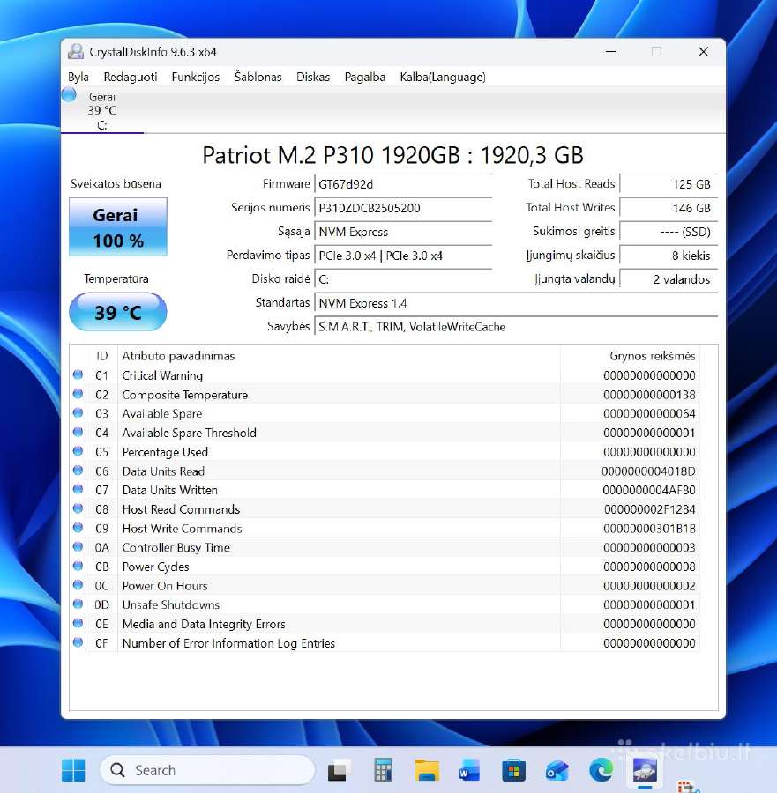
Task: Click the status dot for Available Spare row 03
Action: coord(78,413)
